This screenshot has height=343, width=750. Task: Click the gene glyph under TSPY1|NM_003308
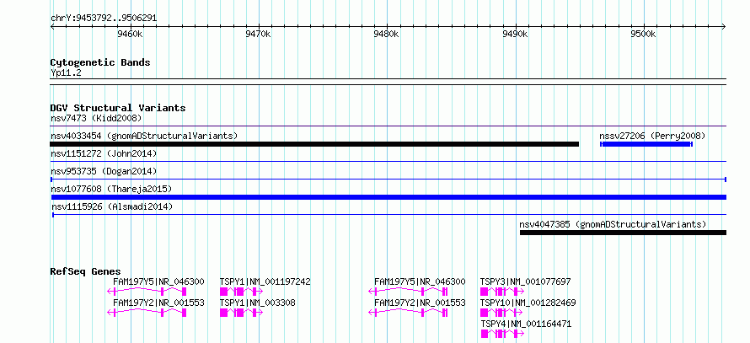pos(241,313)
